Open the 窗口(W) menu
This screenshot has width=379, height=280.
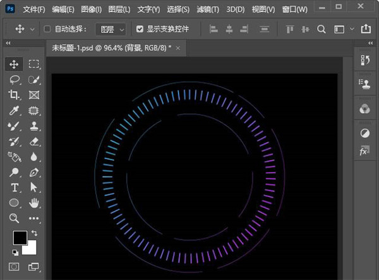point(295,9)
